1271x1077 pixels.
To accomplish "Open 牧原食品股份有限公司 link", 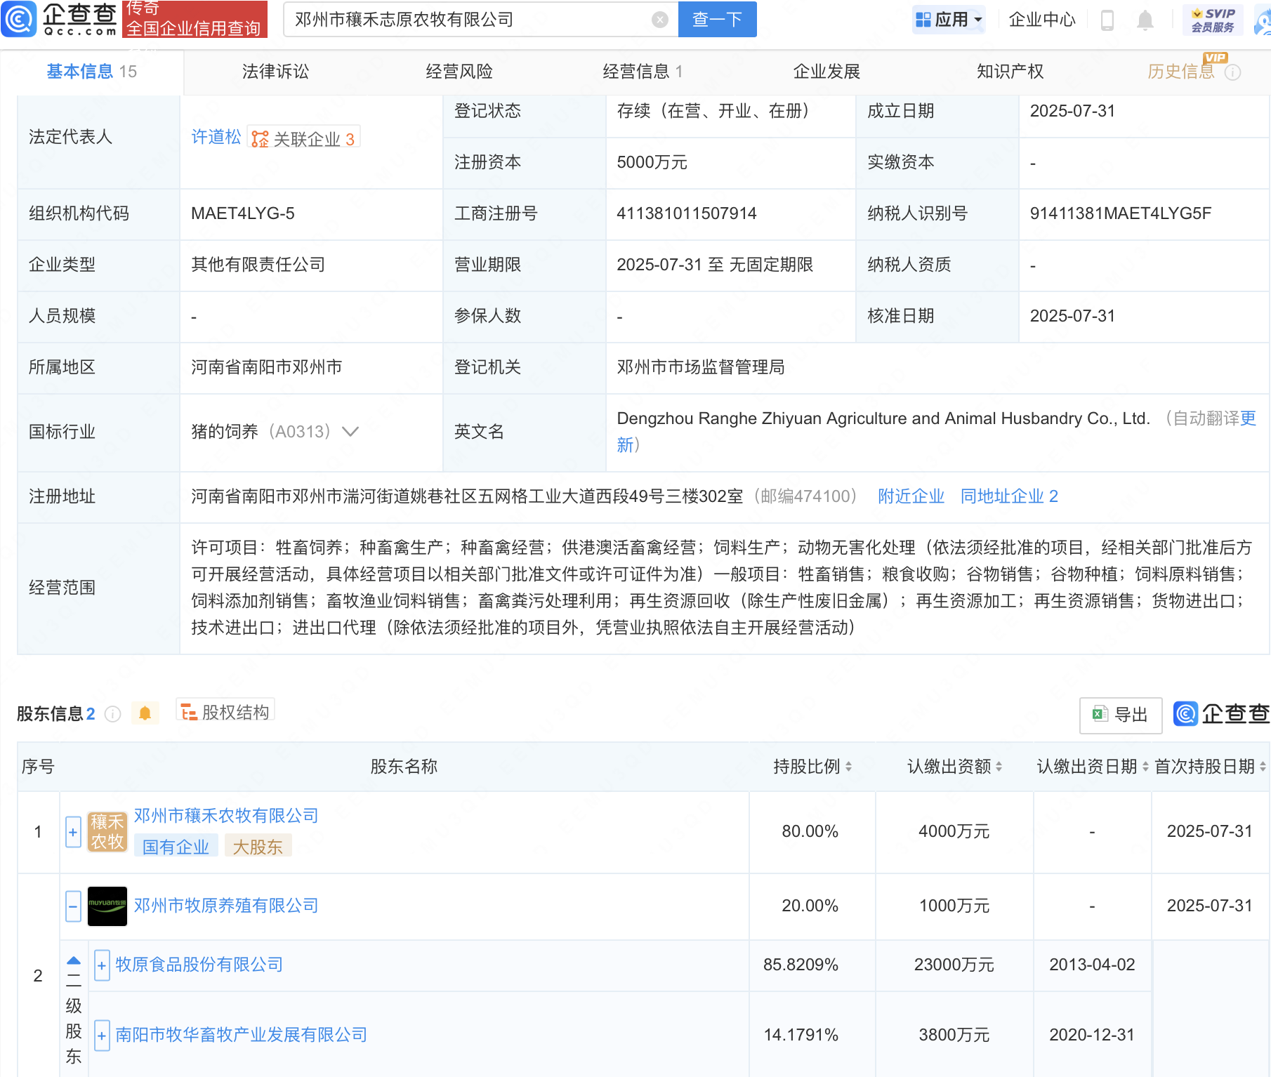I will pos(199,965).
